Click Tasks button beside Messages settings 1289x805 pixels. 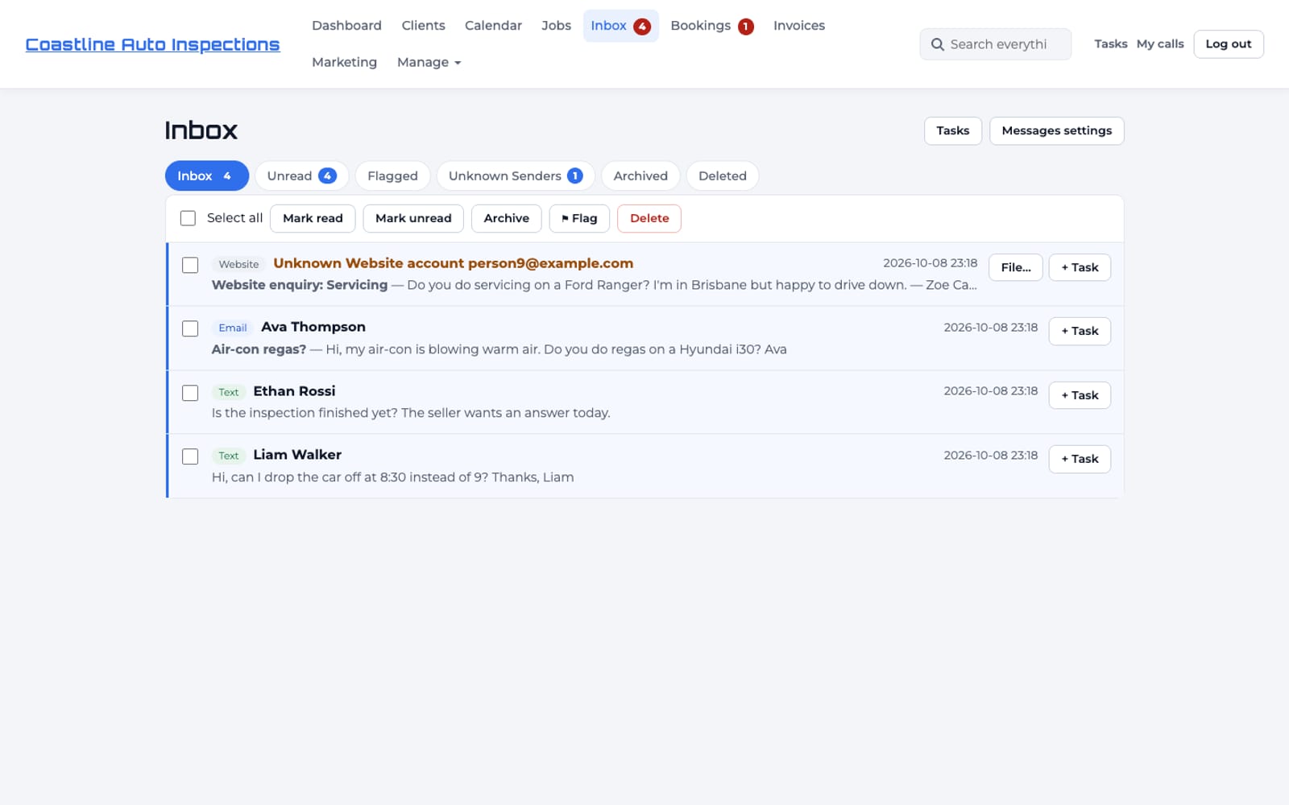(x=952, y=130)
